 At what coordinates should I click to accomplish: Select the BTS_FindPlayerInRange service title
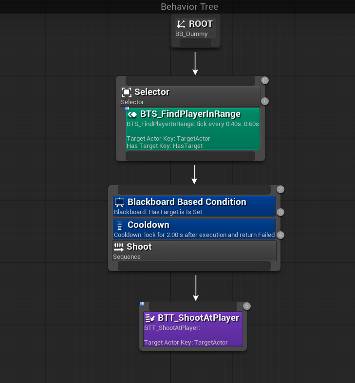point(190,114)
